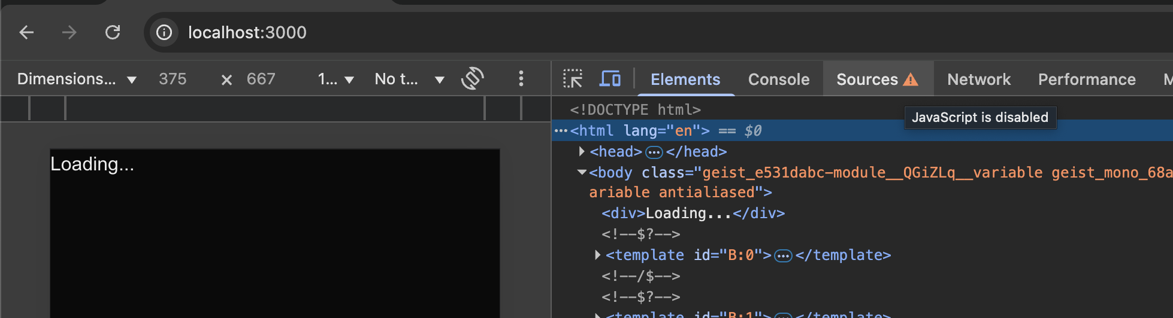Toggle the device toolbar

610,79
